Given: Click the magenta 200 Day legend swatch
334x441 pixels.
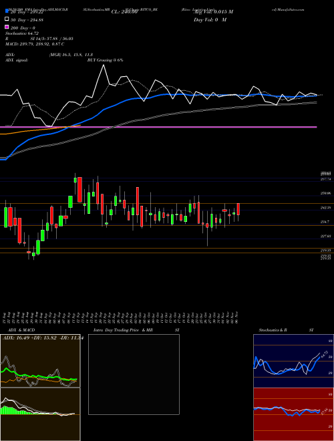Looking at the screenshot, I should [7, 27].
